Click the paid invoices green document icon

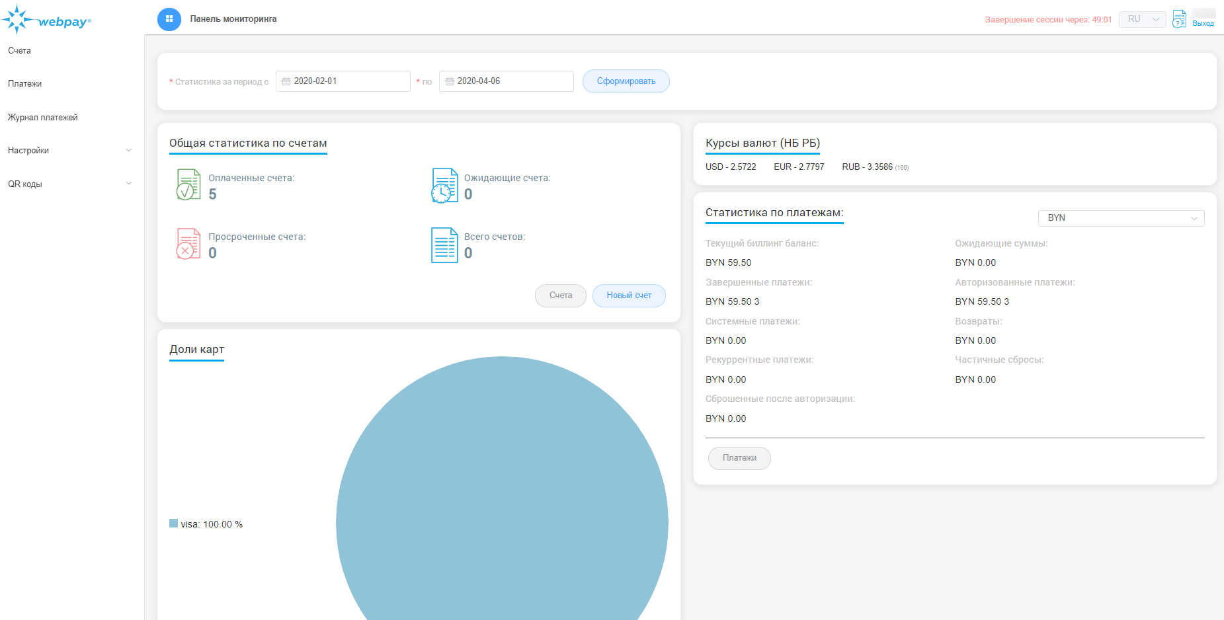[188, 184]
